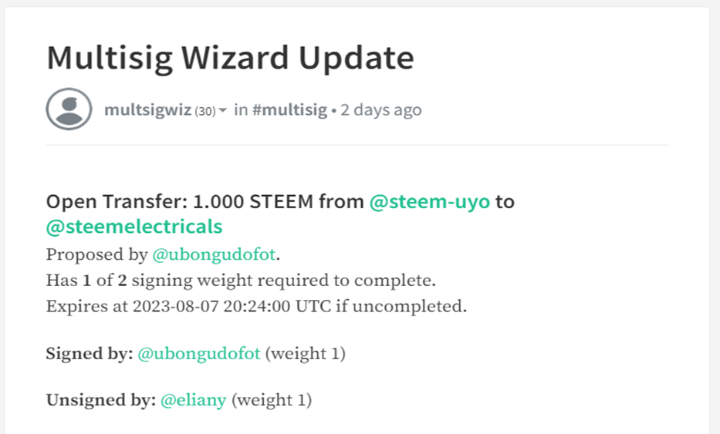Select the expiry date '2023-08-07 20:24:00 UTC' text
The image size is (720, 434).
pos(232,306)
